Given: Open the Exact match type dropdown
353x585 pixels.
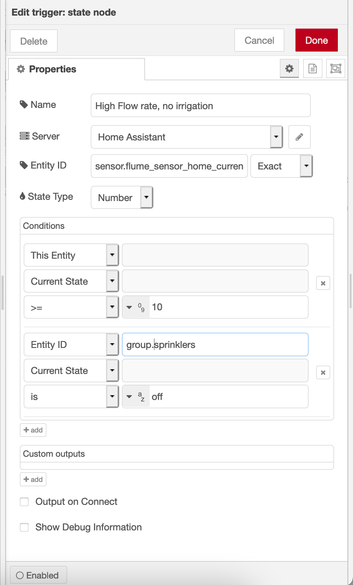Looking at the screenshot, I should (x=282, y=166).
